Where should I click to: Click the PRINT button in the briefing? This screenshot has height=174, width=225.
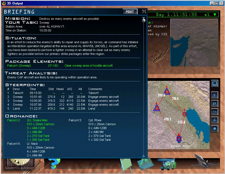pyautogui.click(x=130, y=12)
